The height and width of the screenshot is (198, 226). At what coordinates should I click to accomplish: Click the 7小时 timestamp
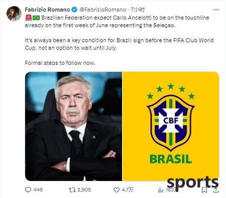click(138, 10)
